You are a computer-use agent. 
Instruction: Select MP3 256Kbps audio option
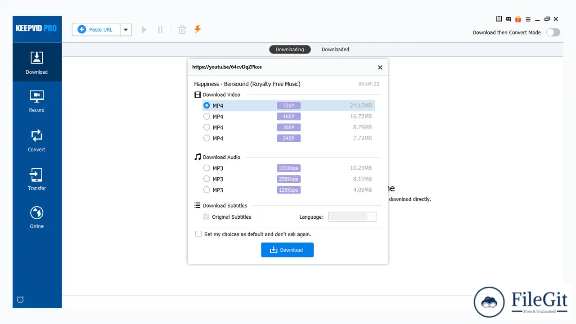288,179
